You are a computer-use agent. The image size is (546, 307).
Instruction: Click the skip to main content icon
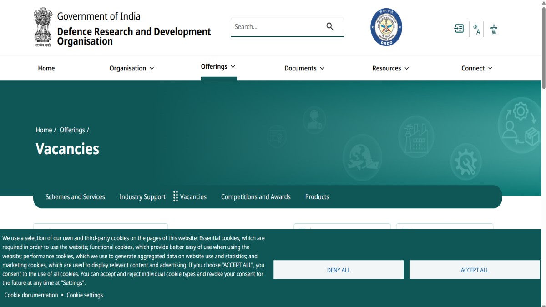click(459, 29)
